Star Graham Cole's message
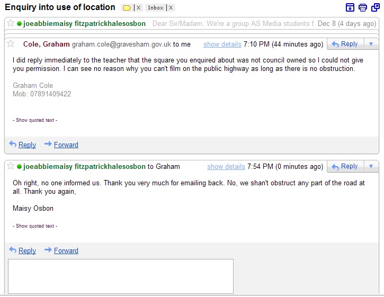This screenshot has width=384, height=297. pyautogui.click(x=11, y=44)
